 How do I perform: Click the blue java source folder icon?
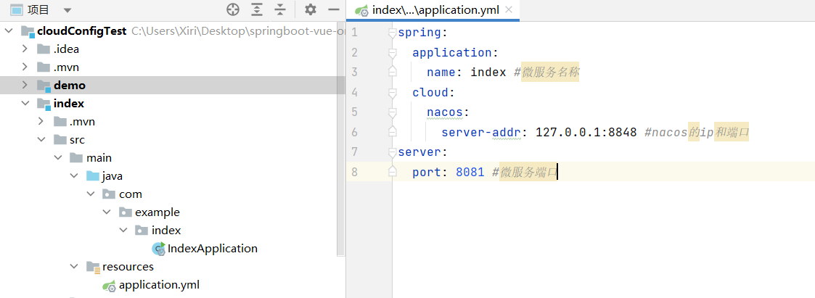pyautogui.click(x=92, y=176)
